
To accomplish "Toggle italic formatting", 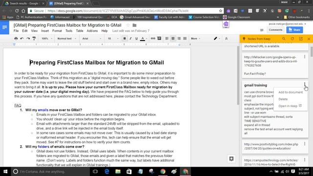I will click(x=131, y=39).
